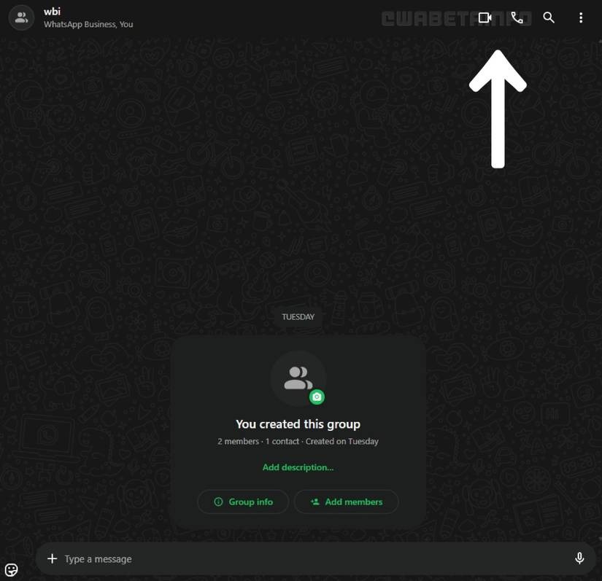Viewport: 602px width, 581px height.
Task: Open the sticker and emoji panel icon
Action: click(x=11, y=570)
